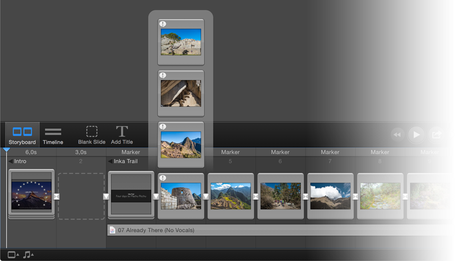The width and height of the screenshot is (455, 261).
Task: Click the 6,0s duration label
Action: pos(31,152)
